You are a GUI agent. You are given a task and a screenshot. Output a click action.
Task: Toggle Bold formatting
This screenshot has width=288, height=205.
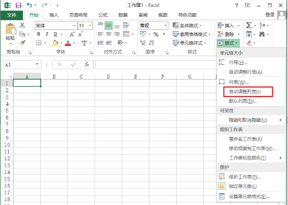tap(39, 34)
